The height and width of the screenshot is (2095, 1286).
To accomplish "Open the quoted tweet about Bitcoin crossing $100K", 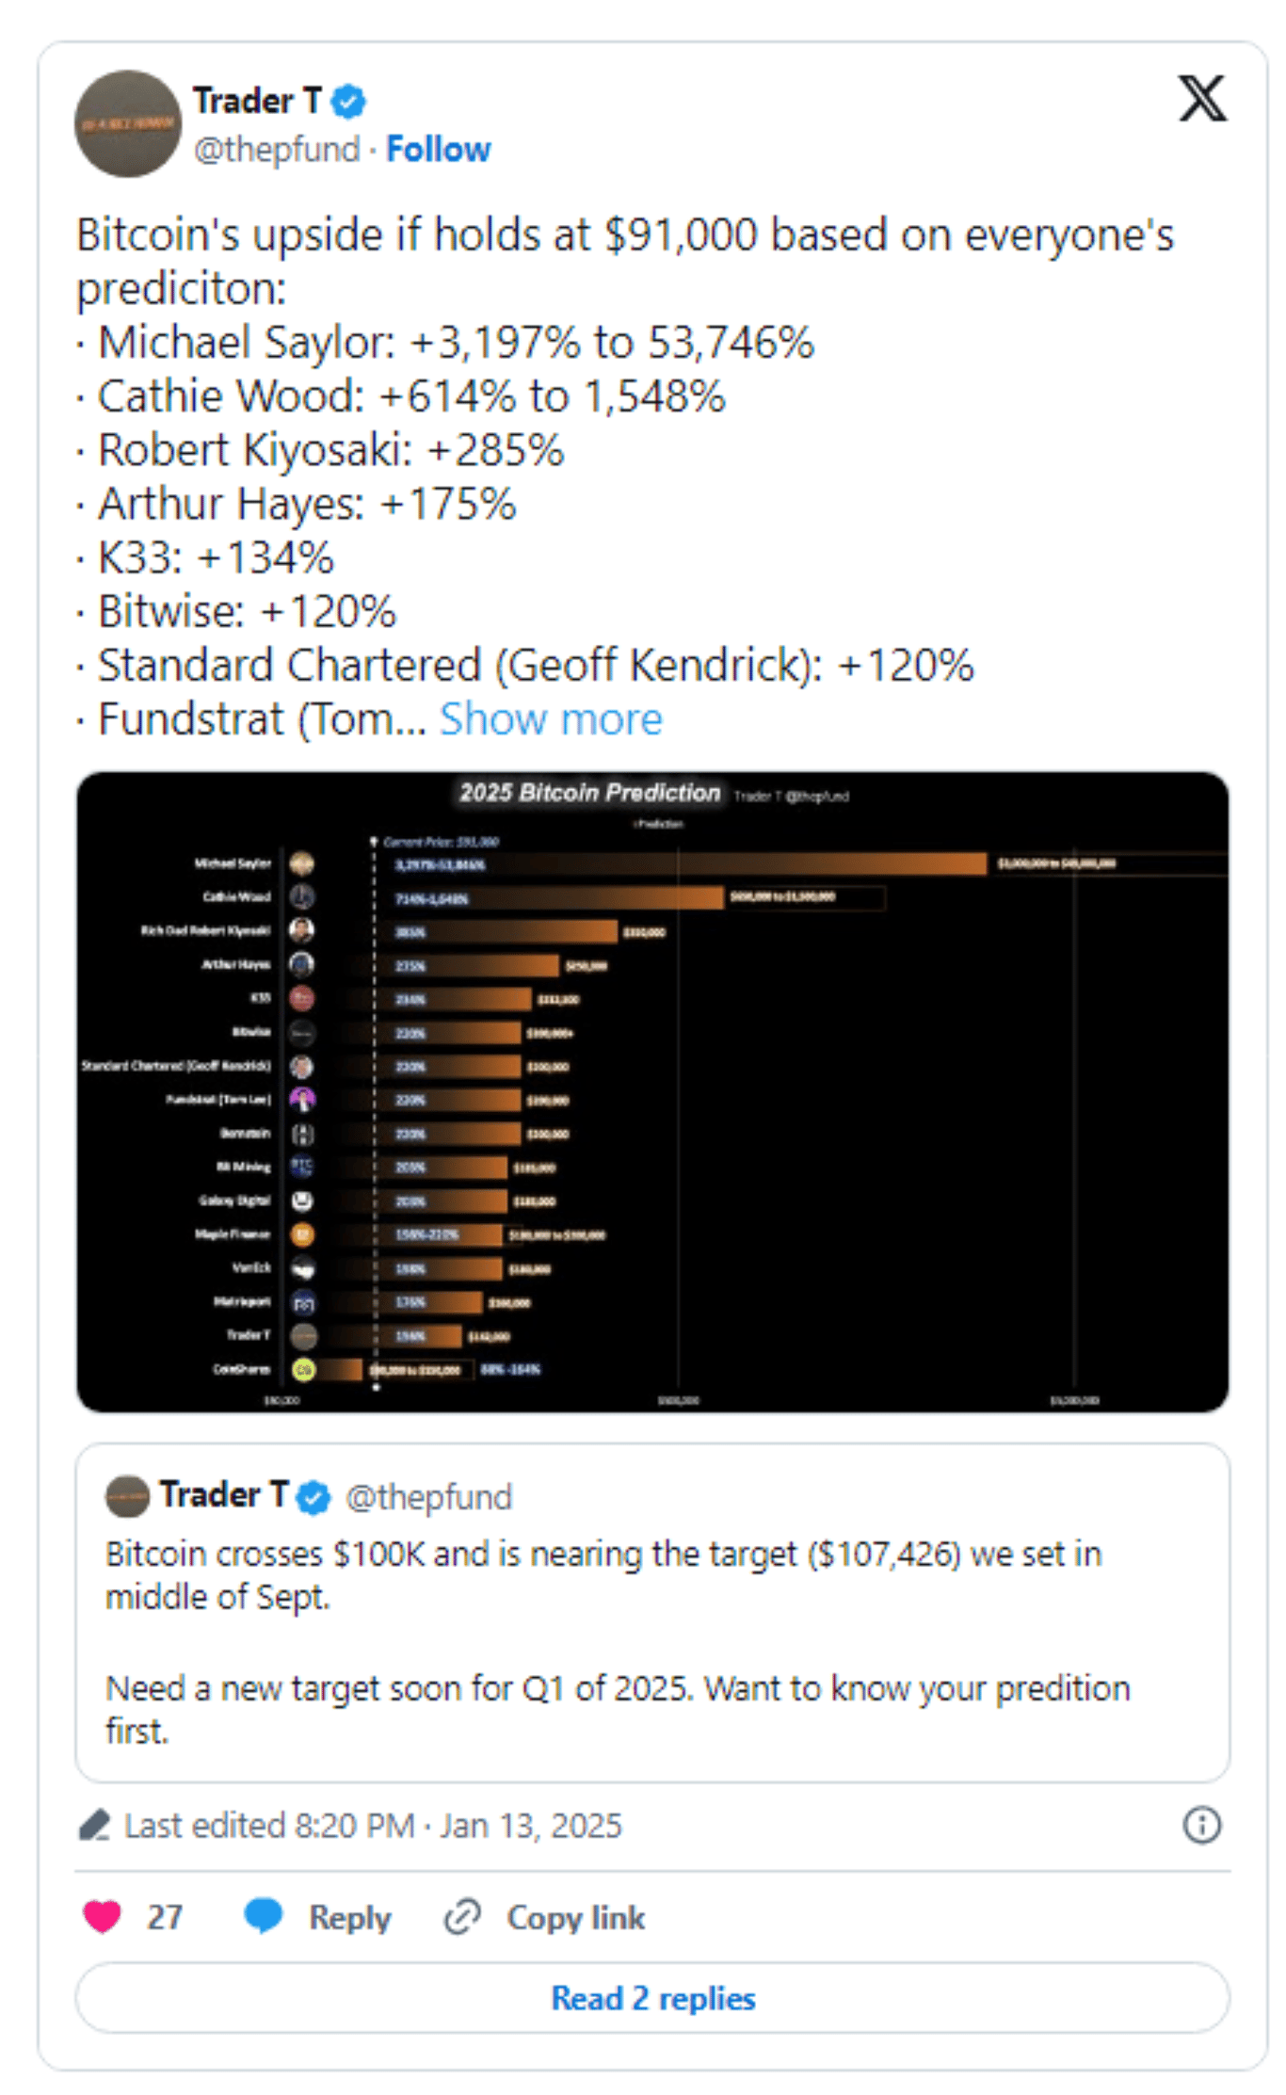I will [652, 1612].
